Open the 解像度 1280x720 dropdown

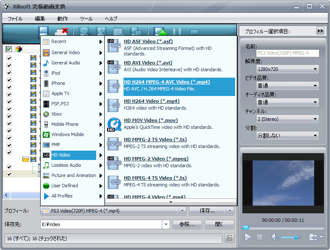click(288, 69)
